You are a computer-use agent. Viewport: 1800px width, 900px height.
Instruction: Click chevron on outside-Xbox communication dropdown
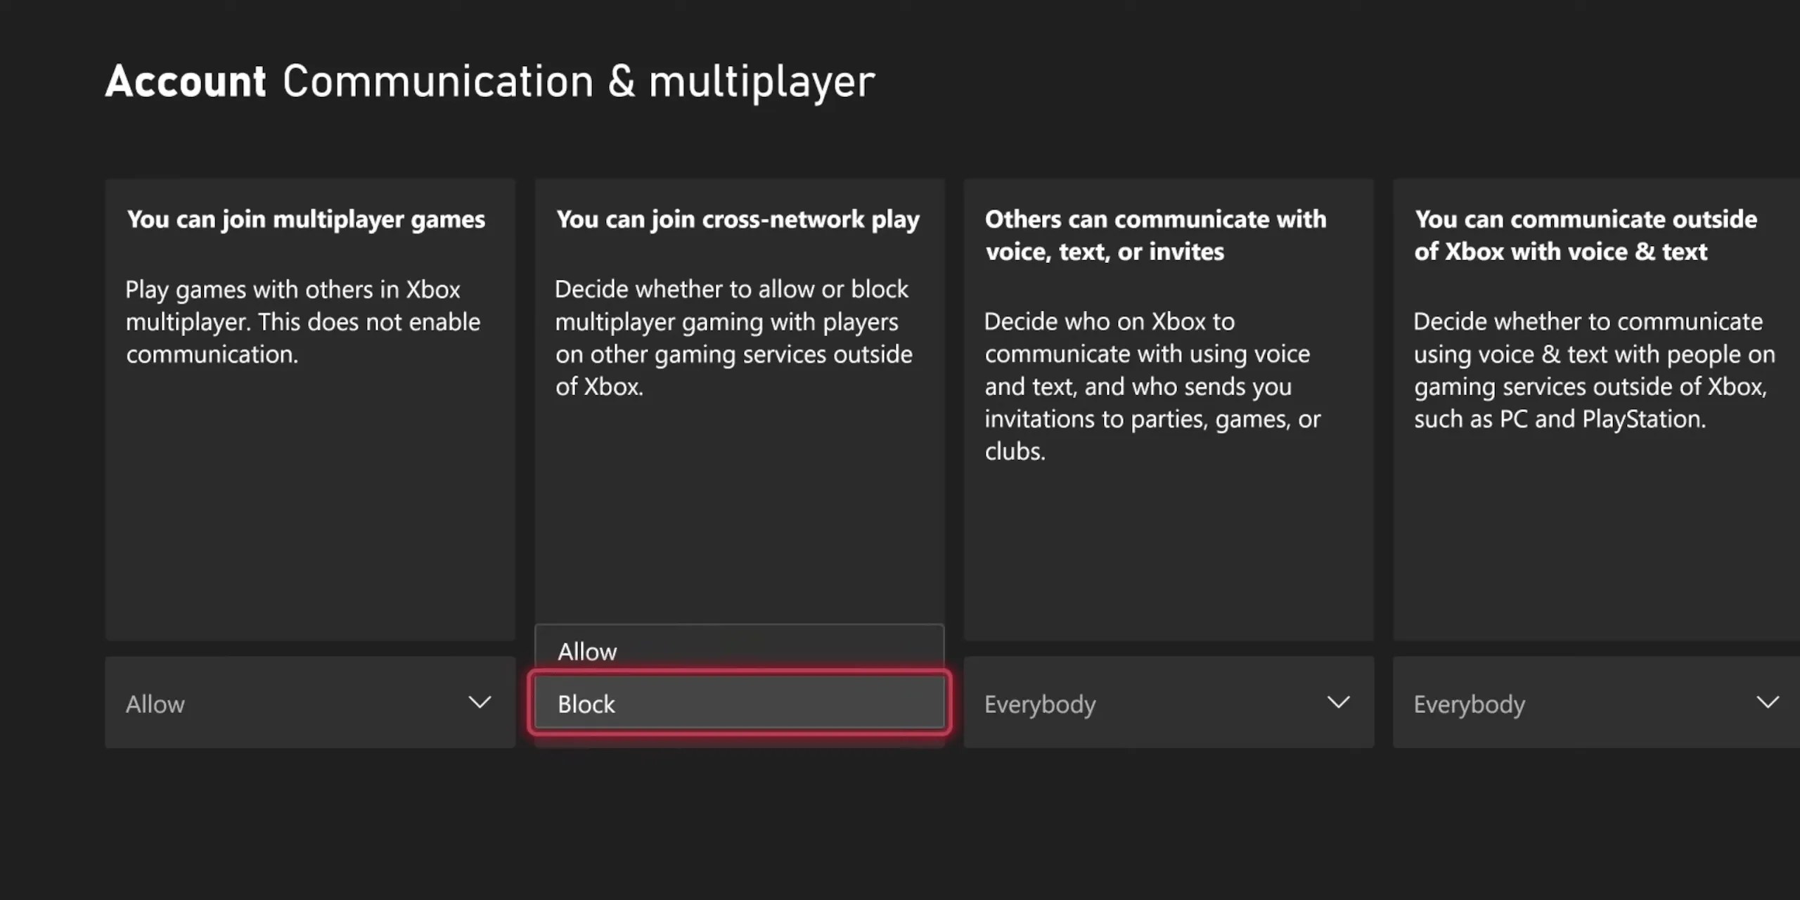point(1767,702)
